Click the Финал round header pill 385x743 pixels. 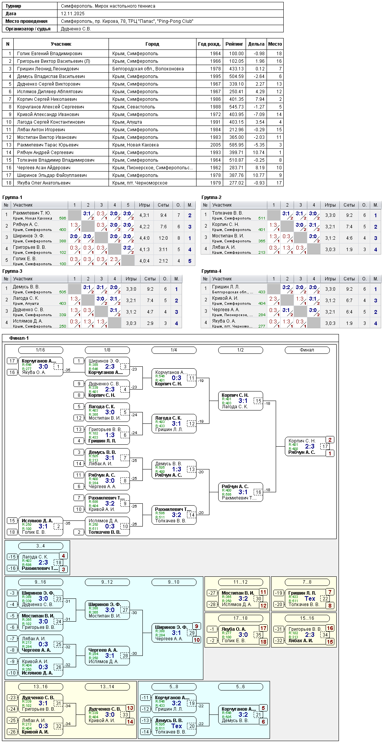tap(307, 350)
